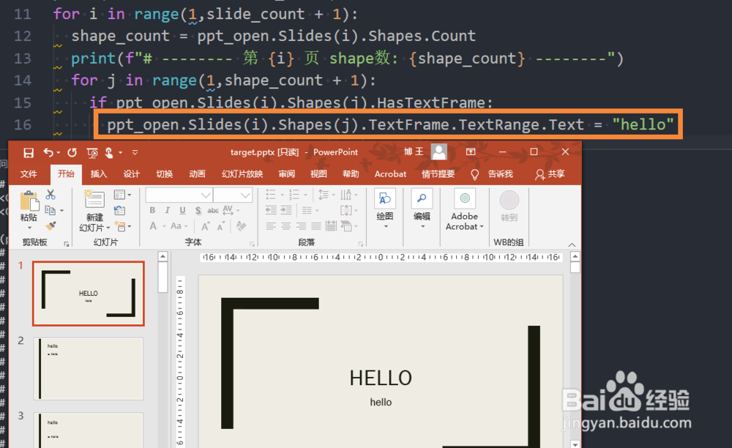Cut selection with the scissors icon
The image size is (732, 448).
[51, 195]
